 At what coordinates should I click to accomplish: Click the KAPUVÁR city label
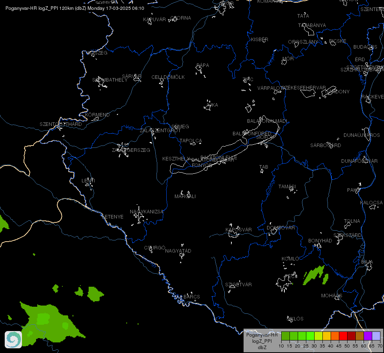[x=154, y=19]
